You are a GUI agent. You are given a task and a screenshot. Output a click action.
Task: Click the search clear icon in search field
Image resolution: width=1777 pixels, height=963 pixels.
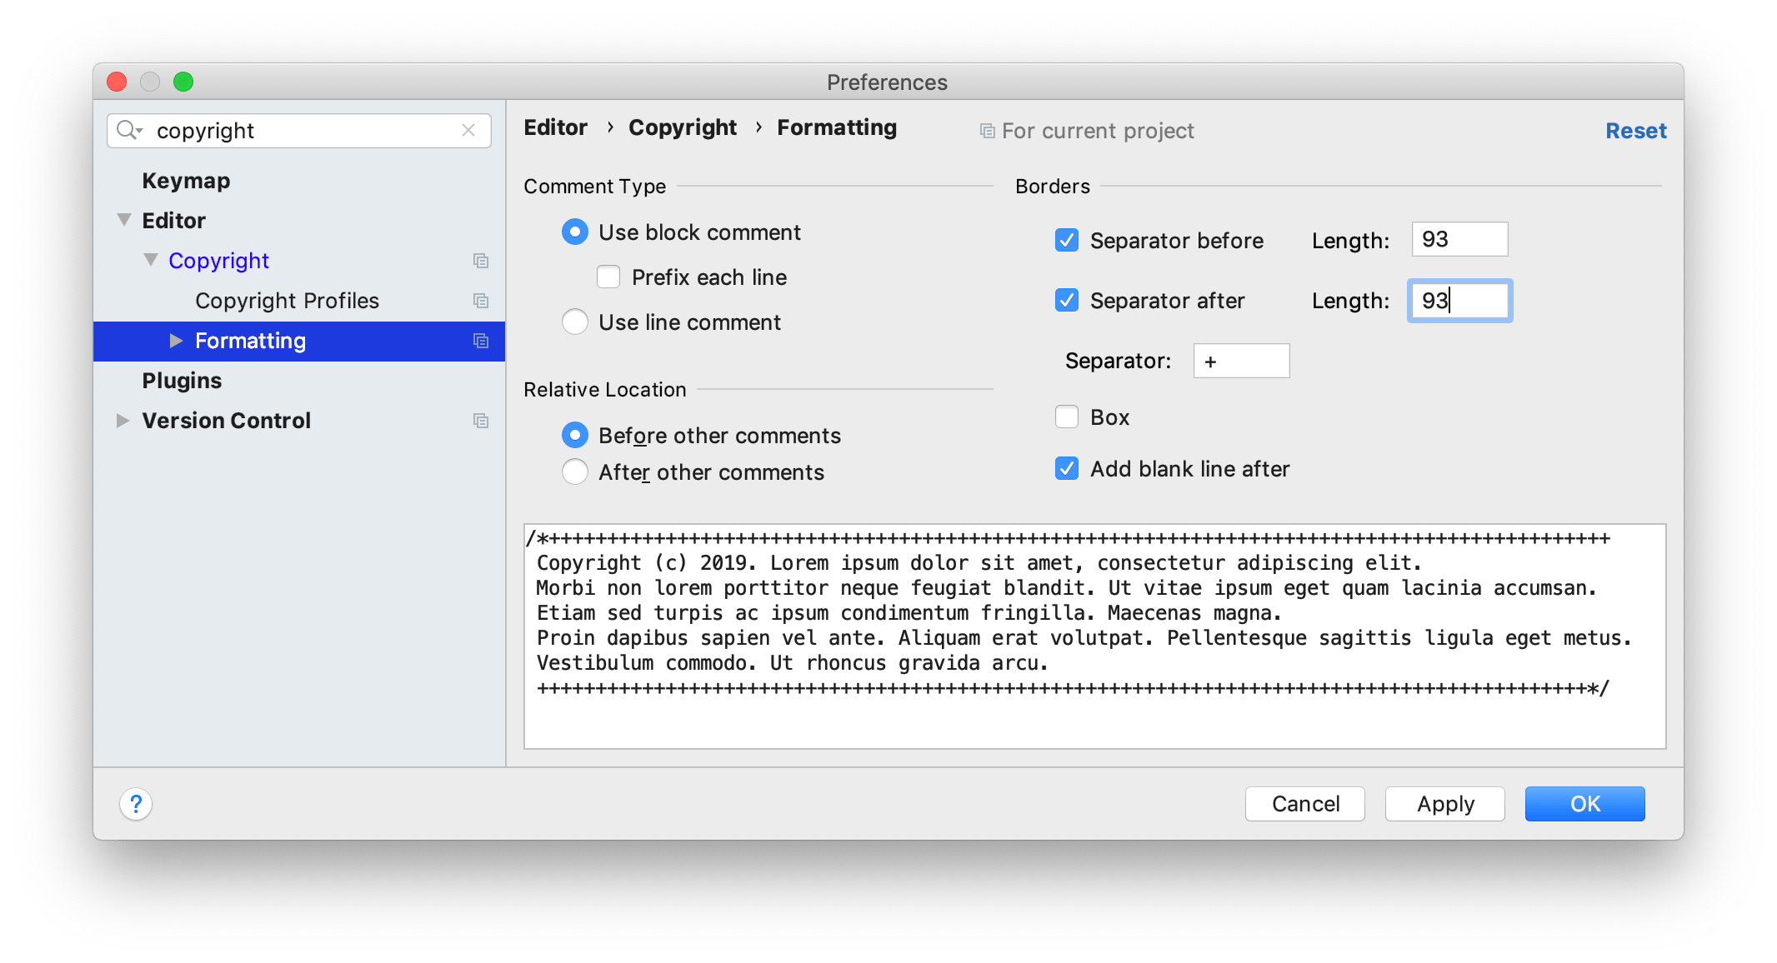(468, 129)
